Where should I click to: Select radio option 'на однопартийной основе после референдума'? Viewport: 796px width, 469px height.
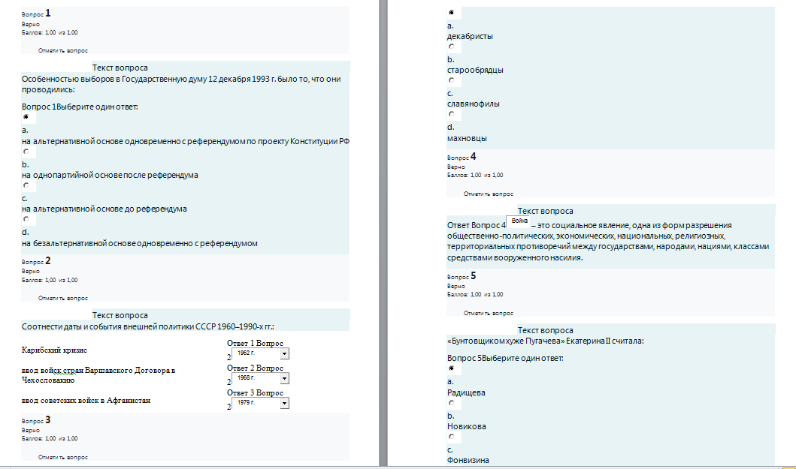coord(26,152)
